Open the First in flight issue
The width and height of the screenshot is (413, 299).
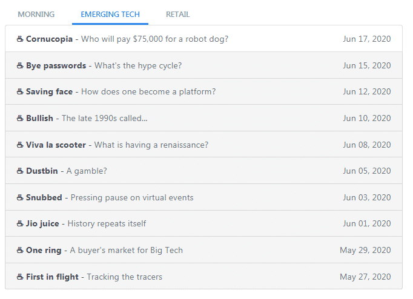pyautogui.click(x=203, y=276)
